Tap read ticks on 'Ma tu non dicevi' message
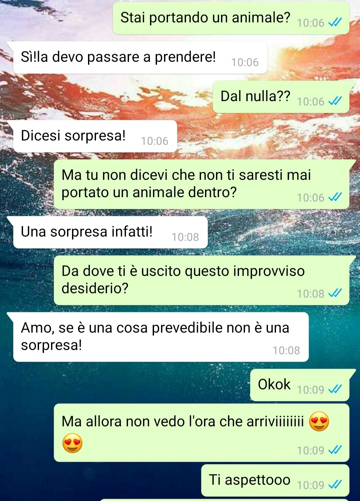Screen dimensions: 360x501 [x=335, y=197]
